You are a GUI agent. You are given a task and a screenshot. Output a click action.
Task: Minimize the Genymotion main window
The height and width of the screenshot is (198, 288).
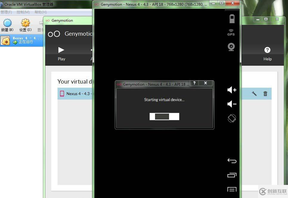[258, 19]
